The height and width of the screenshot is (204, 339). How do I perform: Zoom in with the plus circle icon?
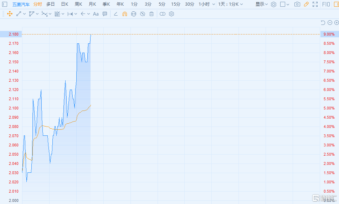click(x=336, y=23)
